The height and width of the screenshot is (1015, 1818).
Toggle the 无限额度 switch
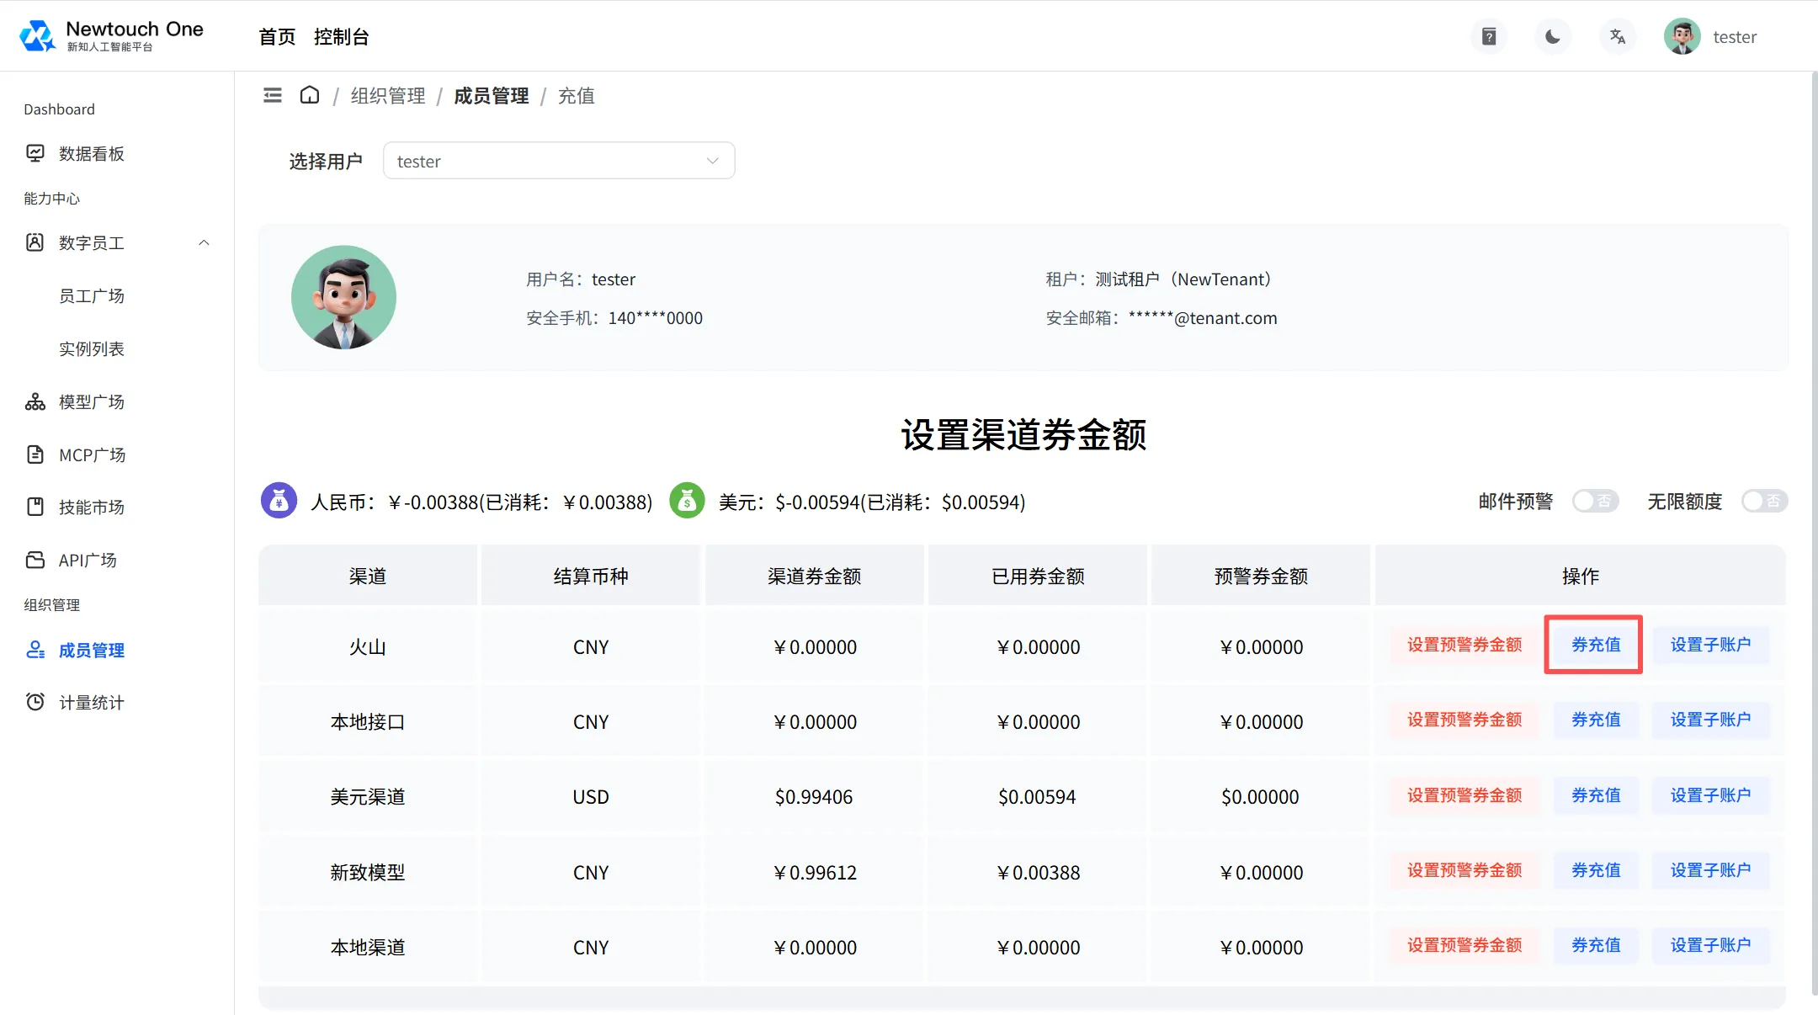click(1764, 502)
